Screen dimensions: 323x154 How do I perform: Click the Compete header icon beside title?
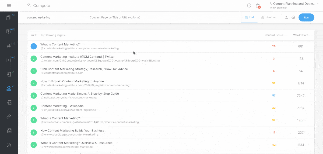click(x=29, y=5)
